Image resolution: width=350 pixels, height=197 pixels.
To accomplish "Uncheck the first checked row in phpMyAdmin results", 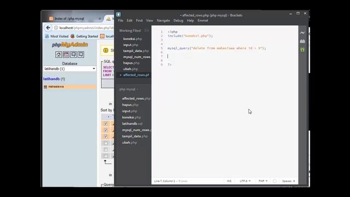I will click(x=106, y=124).
